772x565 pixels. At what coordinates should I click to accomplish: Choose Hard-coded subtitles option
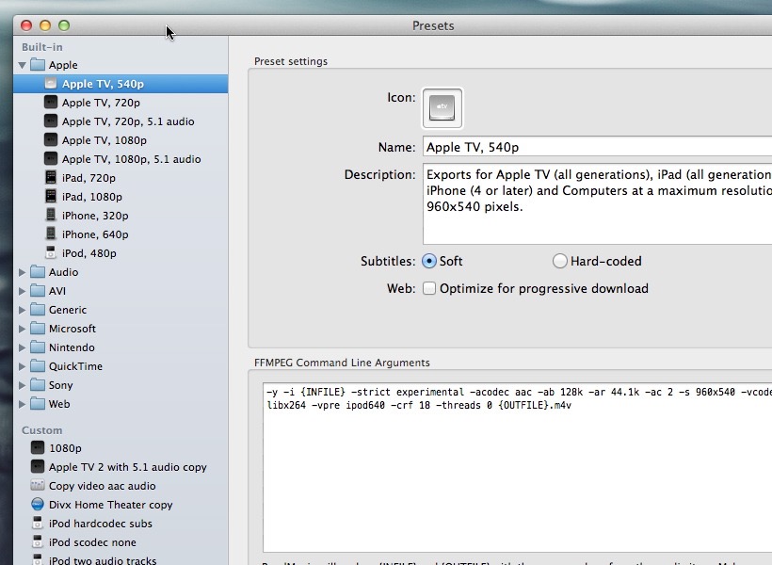coord(560,261)
